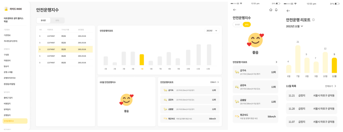Image resolution: width=343 pixels, height=132 pixels.
Task: Tap the home icon in mobile header
Action: [271, 10]
